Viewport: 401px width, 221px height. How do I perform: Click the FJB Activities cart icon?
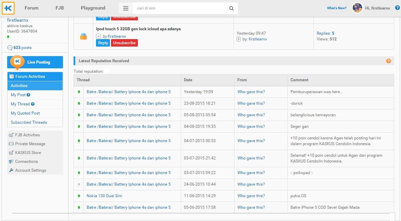[11, 135]
